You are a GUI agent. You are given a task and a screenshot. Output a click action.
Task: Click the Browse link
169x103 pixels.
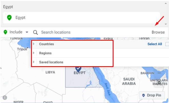(x=158, y=32)
